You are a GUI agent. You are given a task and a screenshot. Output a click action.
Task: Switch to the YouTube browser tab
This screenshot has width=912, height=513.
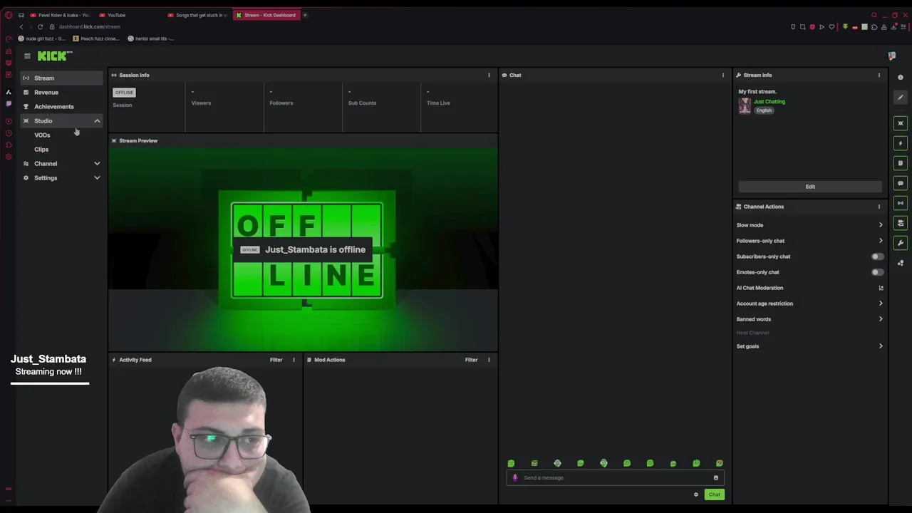click(128, 15)
